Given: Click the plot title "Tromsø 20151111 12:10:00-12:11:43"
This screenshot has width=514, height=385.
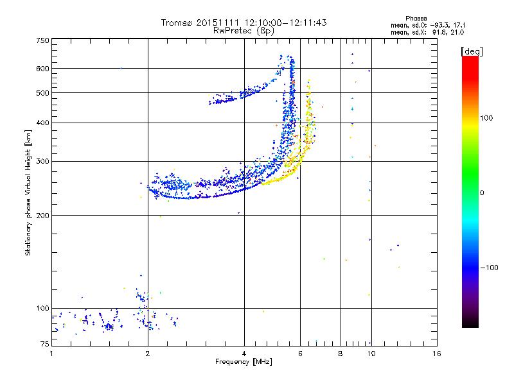Looking at the screenshot, I should coord(244,22).
